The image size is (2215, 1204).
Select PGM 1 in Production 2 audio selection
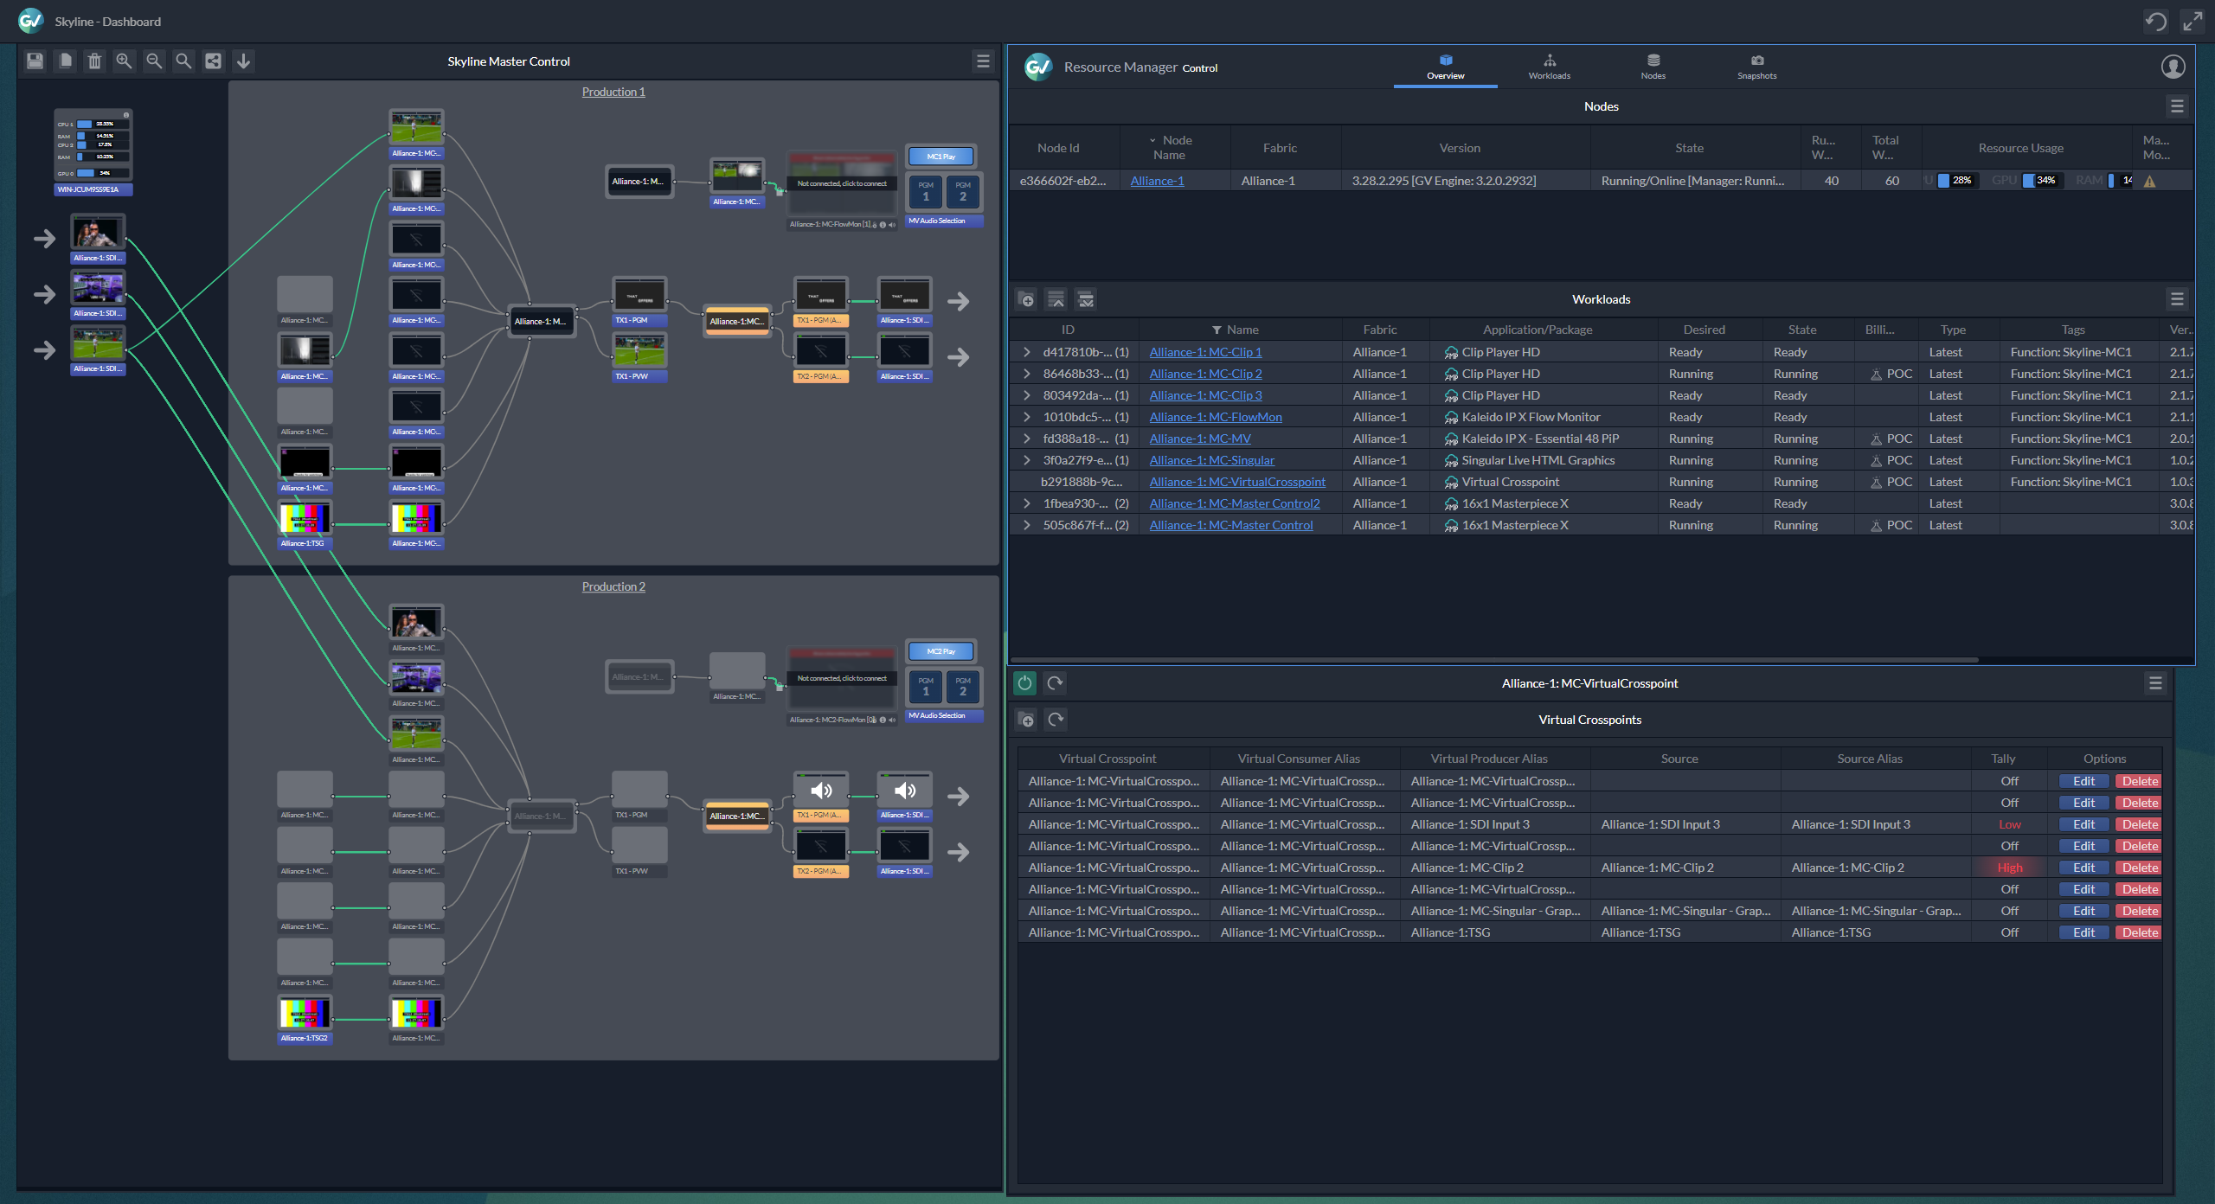[x=926, y=686]
